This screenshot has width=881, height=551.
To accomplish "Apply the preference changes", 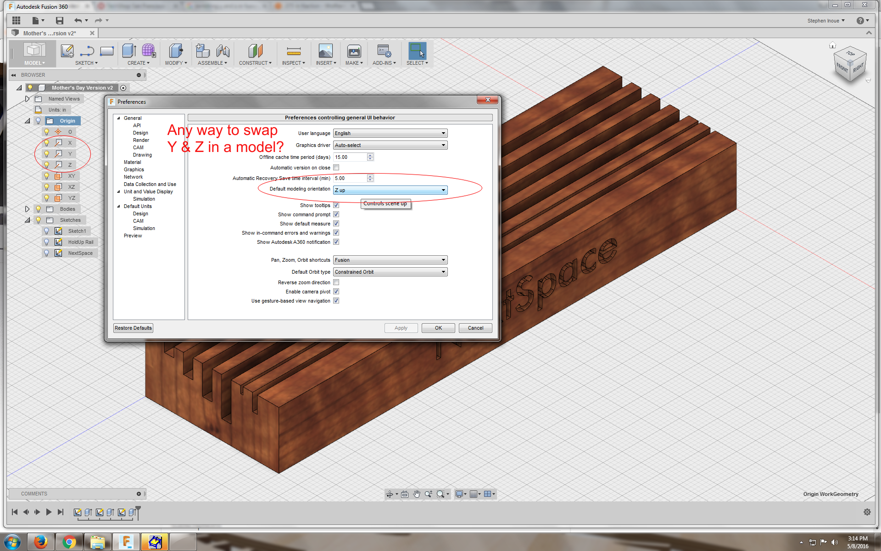I will click(401, 327).
